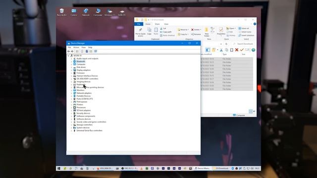Viewport: 317px width, 178px height.
Task: Open Windows Start button
Action: point(59,168)
